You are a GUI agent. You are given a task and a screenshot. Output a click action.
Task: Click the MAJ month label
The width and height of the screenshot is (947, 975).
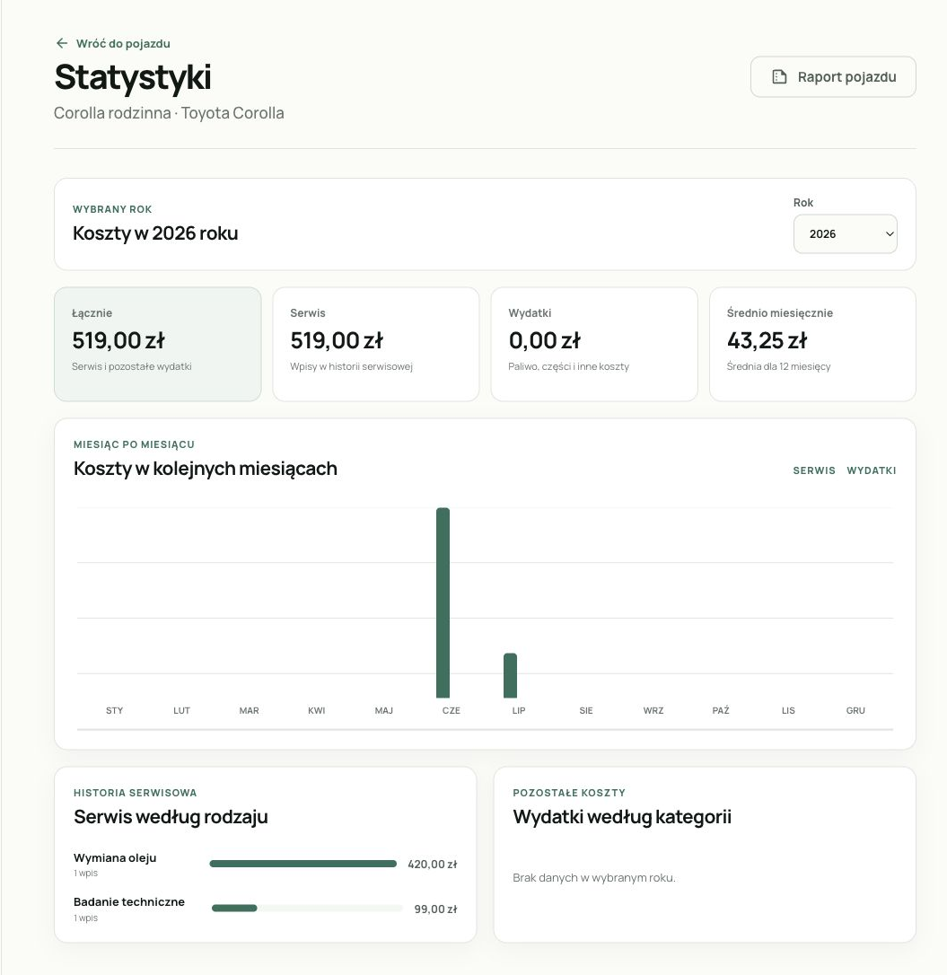[383, 710]
